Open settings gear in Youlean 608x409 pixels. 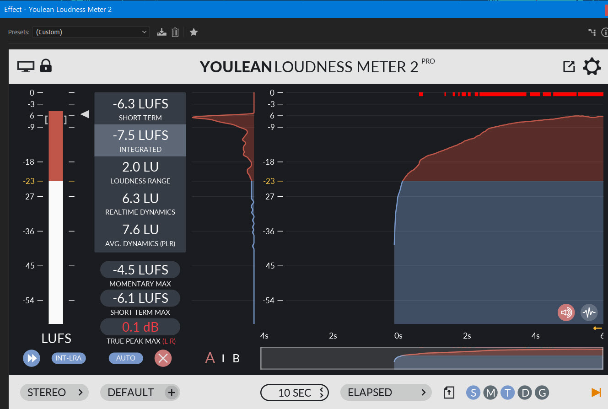tap(592, 67)
